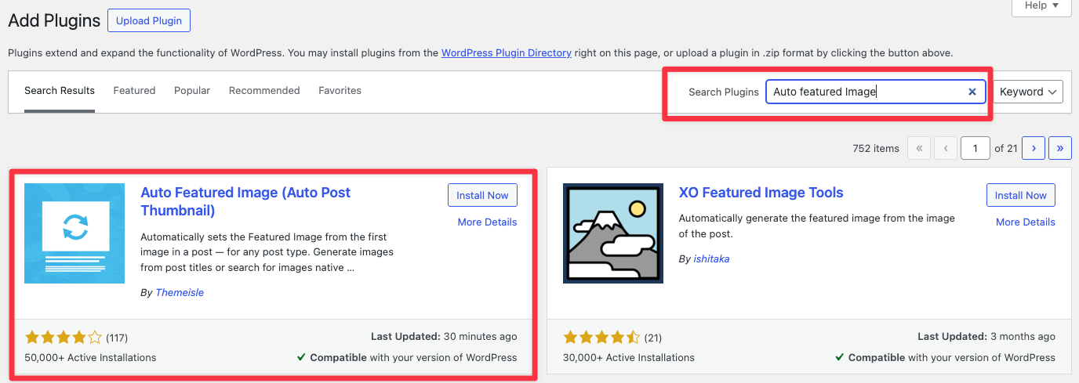Install the Auto Featured Image plugin
Image resolution: width=1079 pixels, height=383 pixels.
point(482,195)
